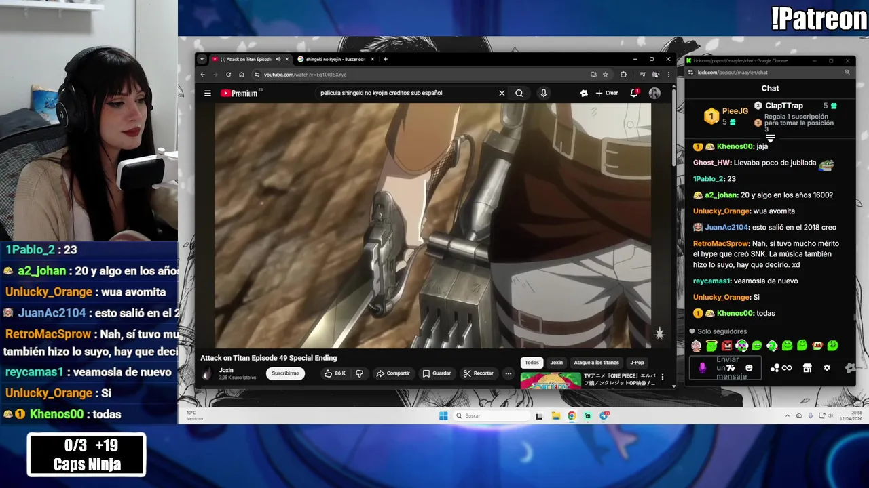Bookmark this page with the star
This screenshot has width=869, height=488.
click(x=605, y=75)
